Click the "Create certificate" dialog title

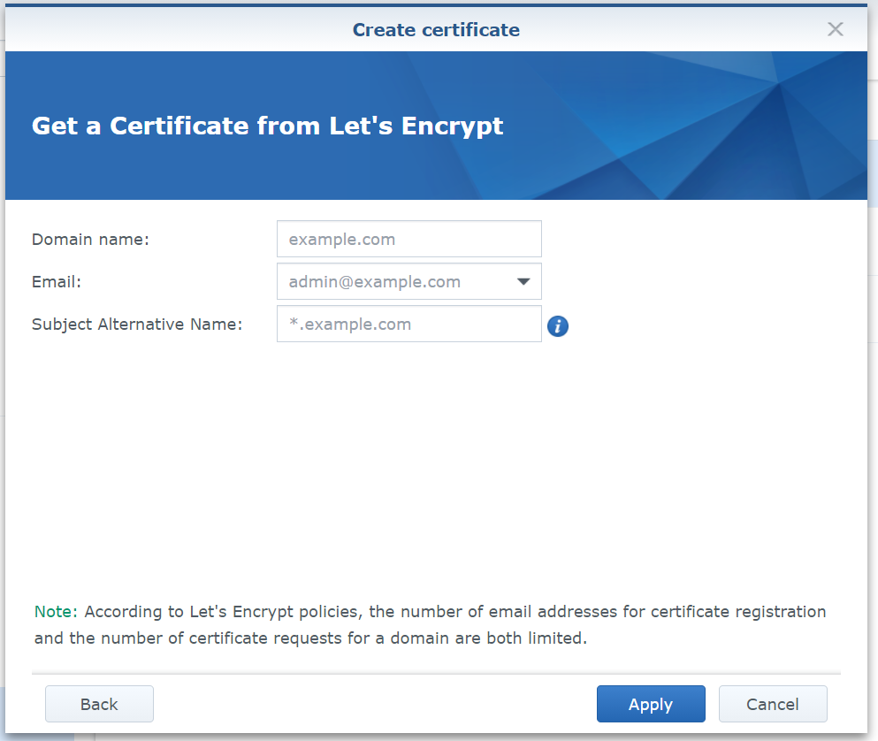tap(436, 30)
